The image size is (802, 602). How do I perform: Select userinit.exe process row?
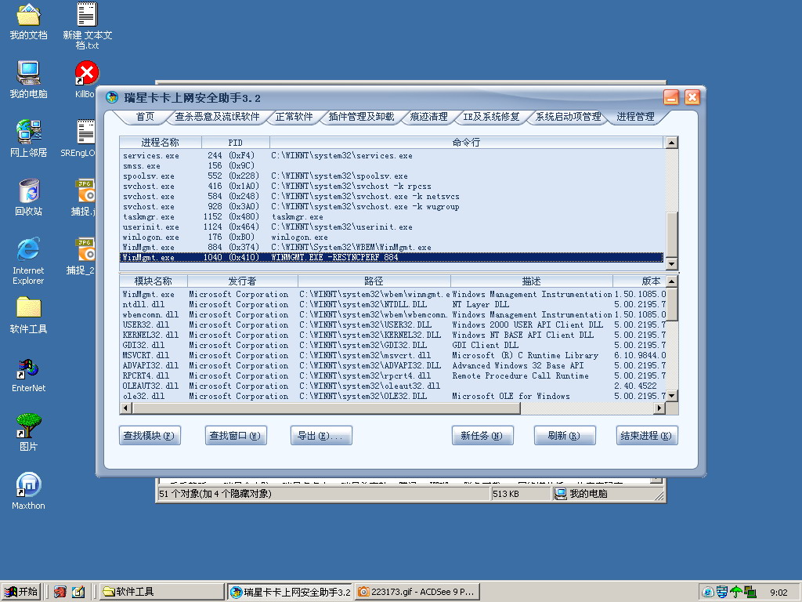392,227
